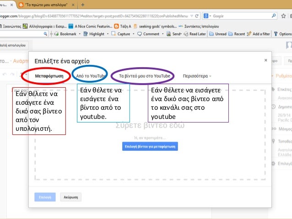This screenshot has width=292, height=219.
Task: Close the 'Το πρώτο μου ιστολόγιο' browser tab
Action: point(73,5)
